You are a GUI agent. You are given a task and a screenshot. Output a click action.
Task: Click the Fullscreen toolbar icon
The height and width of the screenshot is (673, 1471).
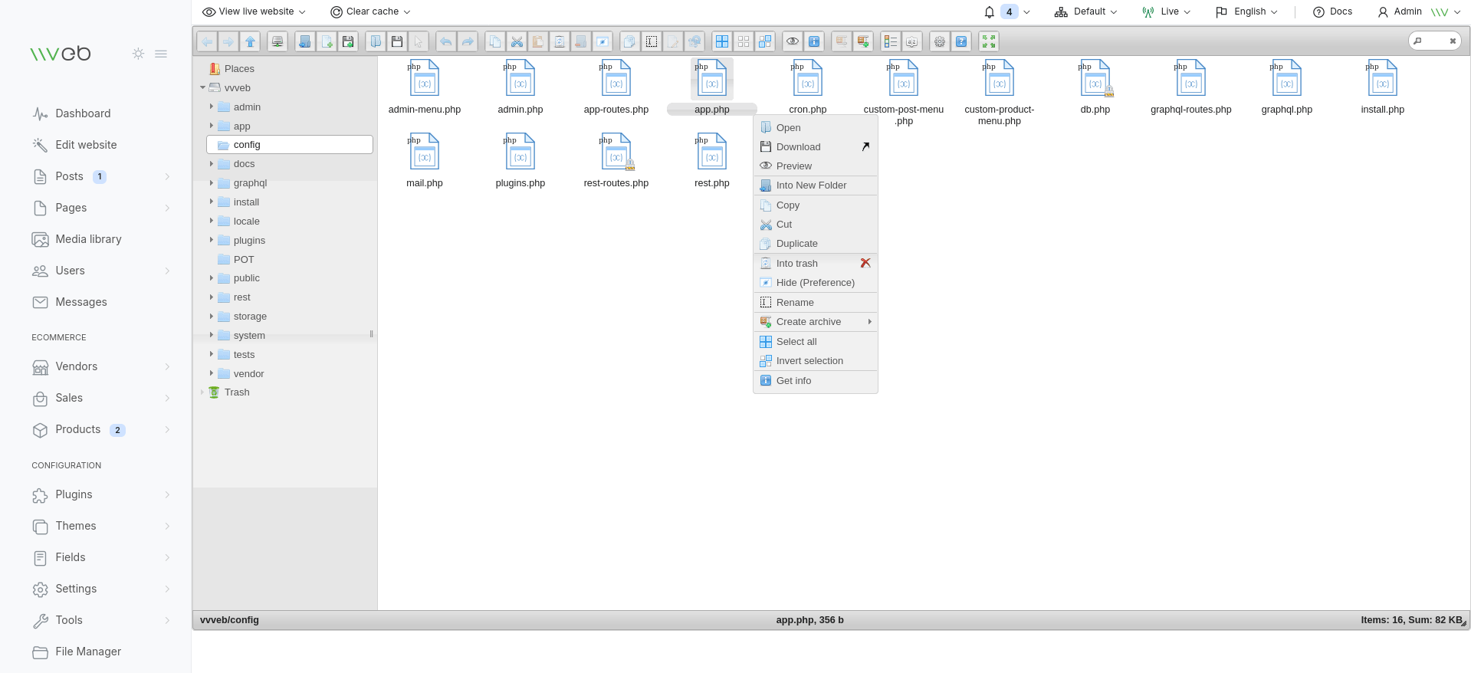pos(989,41)
